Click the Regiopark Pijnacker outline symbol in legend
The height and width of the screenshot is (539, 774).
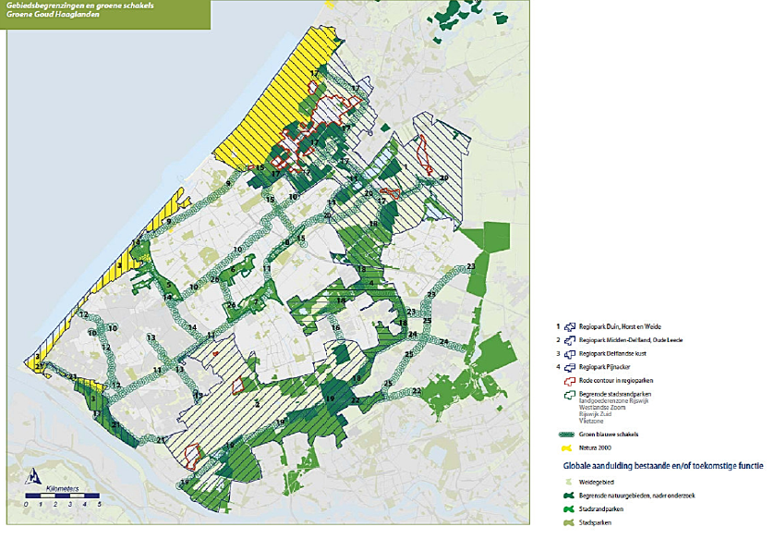[x=570, y=367]
